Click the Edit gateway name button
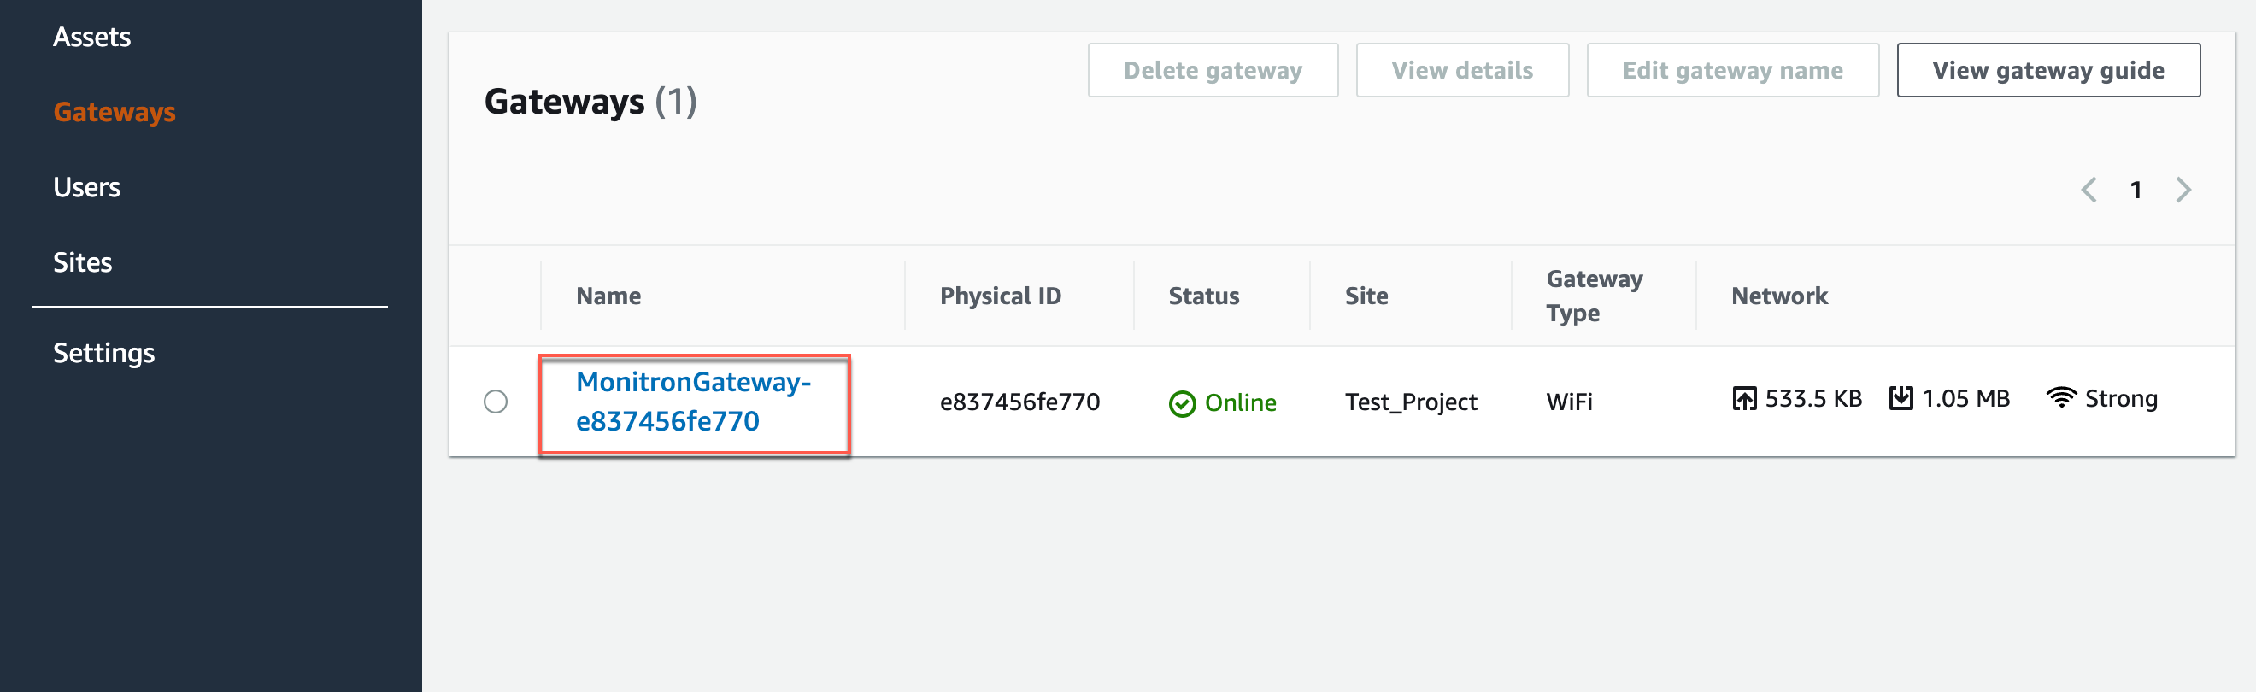2256x692 pixels. point(1732,70)
